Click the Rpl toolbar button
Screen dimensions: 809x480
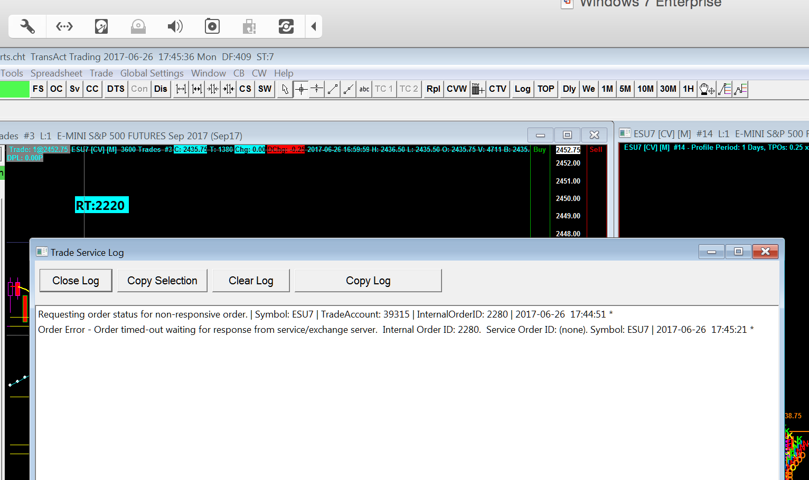(x=433, y=89)
